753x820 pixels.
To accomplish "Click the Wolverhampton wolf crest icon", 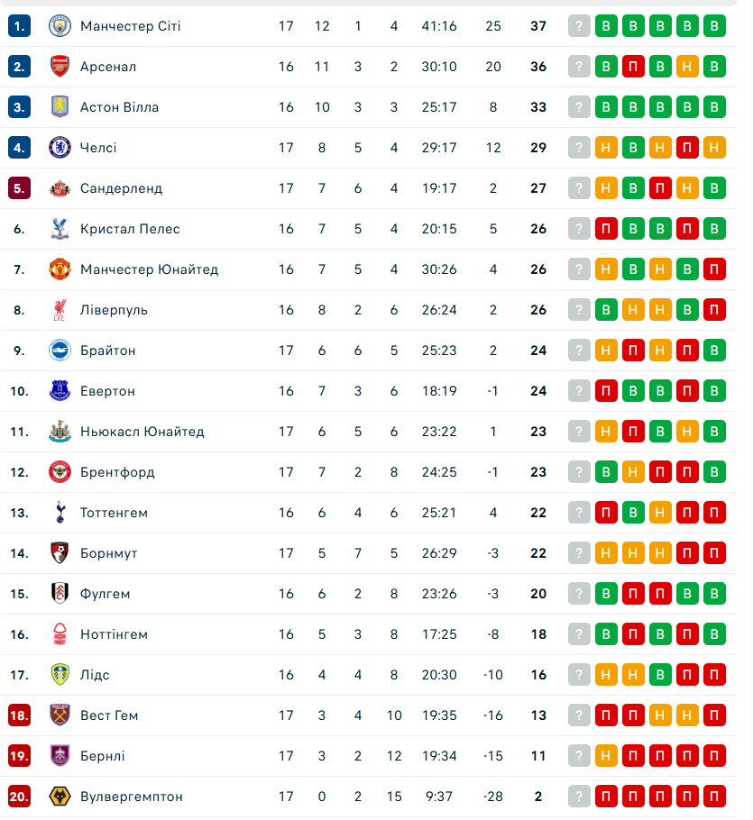I will (60, 797).
